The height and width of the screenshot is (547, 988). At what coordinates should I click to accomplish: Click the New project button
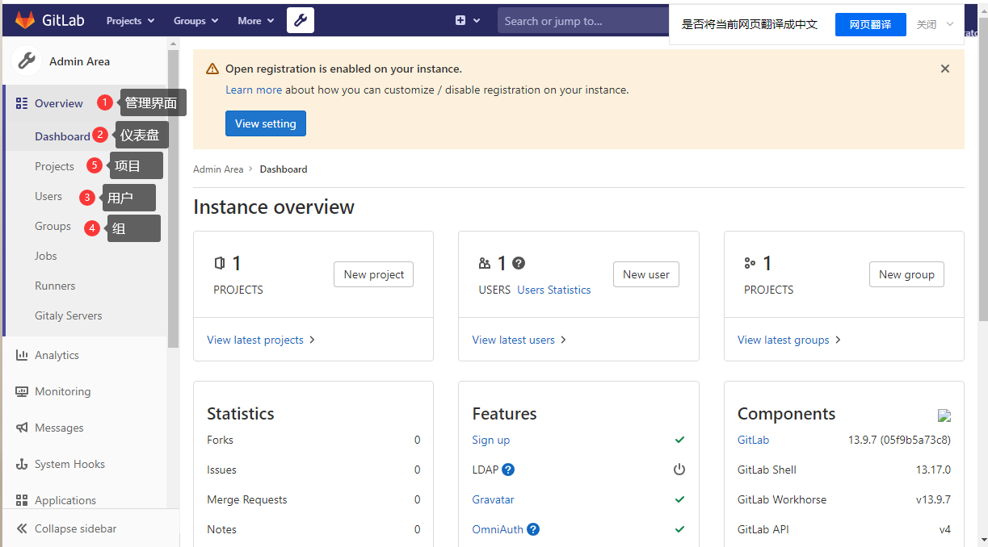point(374,274)
